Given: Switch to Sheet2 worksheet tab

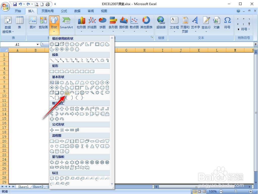Looking at the screenshot, I should point(38,187).
